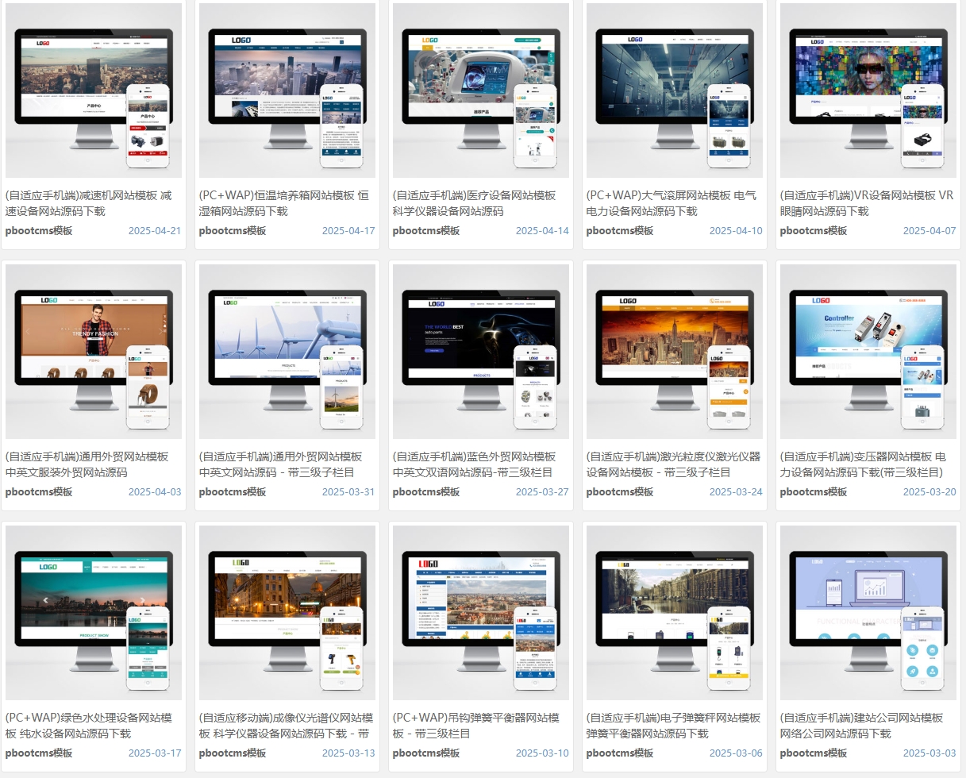Click pbootcms模板 category under 建站公司 template
966x778 pixels.
point(814,753)
